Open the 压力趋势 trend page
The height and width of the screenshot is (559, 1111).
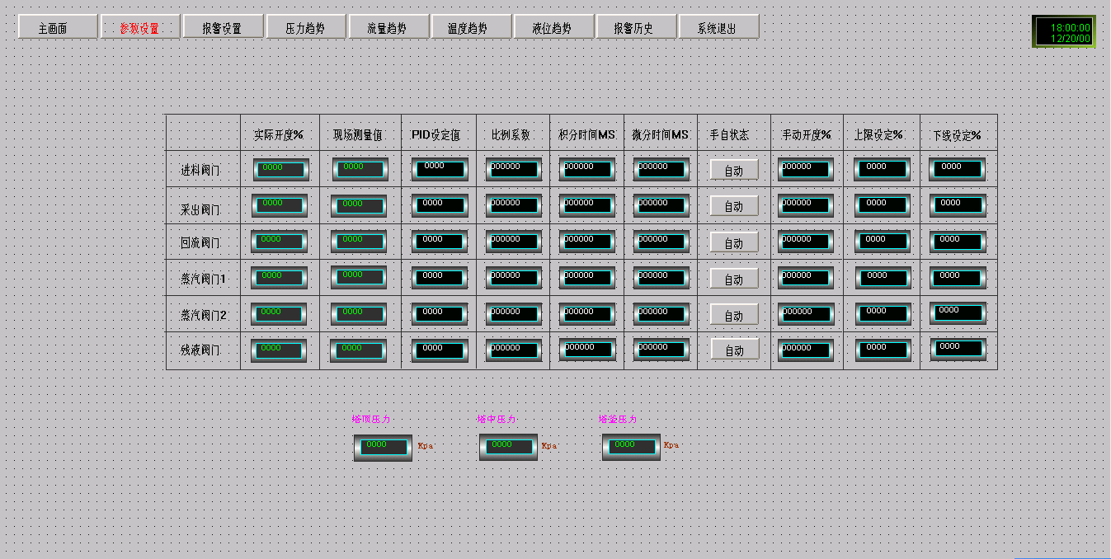tap(305, 27)
